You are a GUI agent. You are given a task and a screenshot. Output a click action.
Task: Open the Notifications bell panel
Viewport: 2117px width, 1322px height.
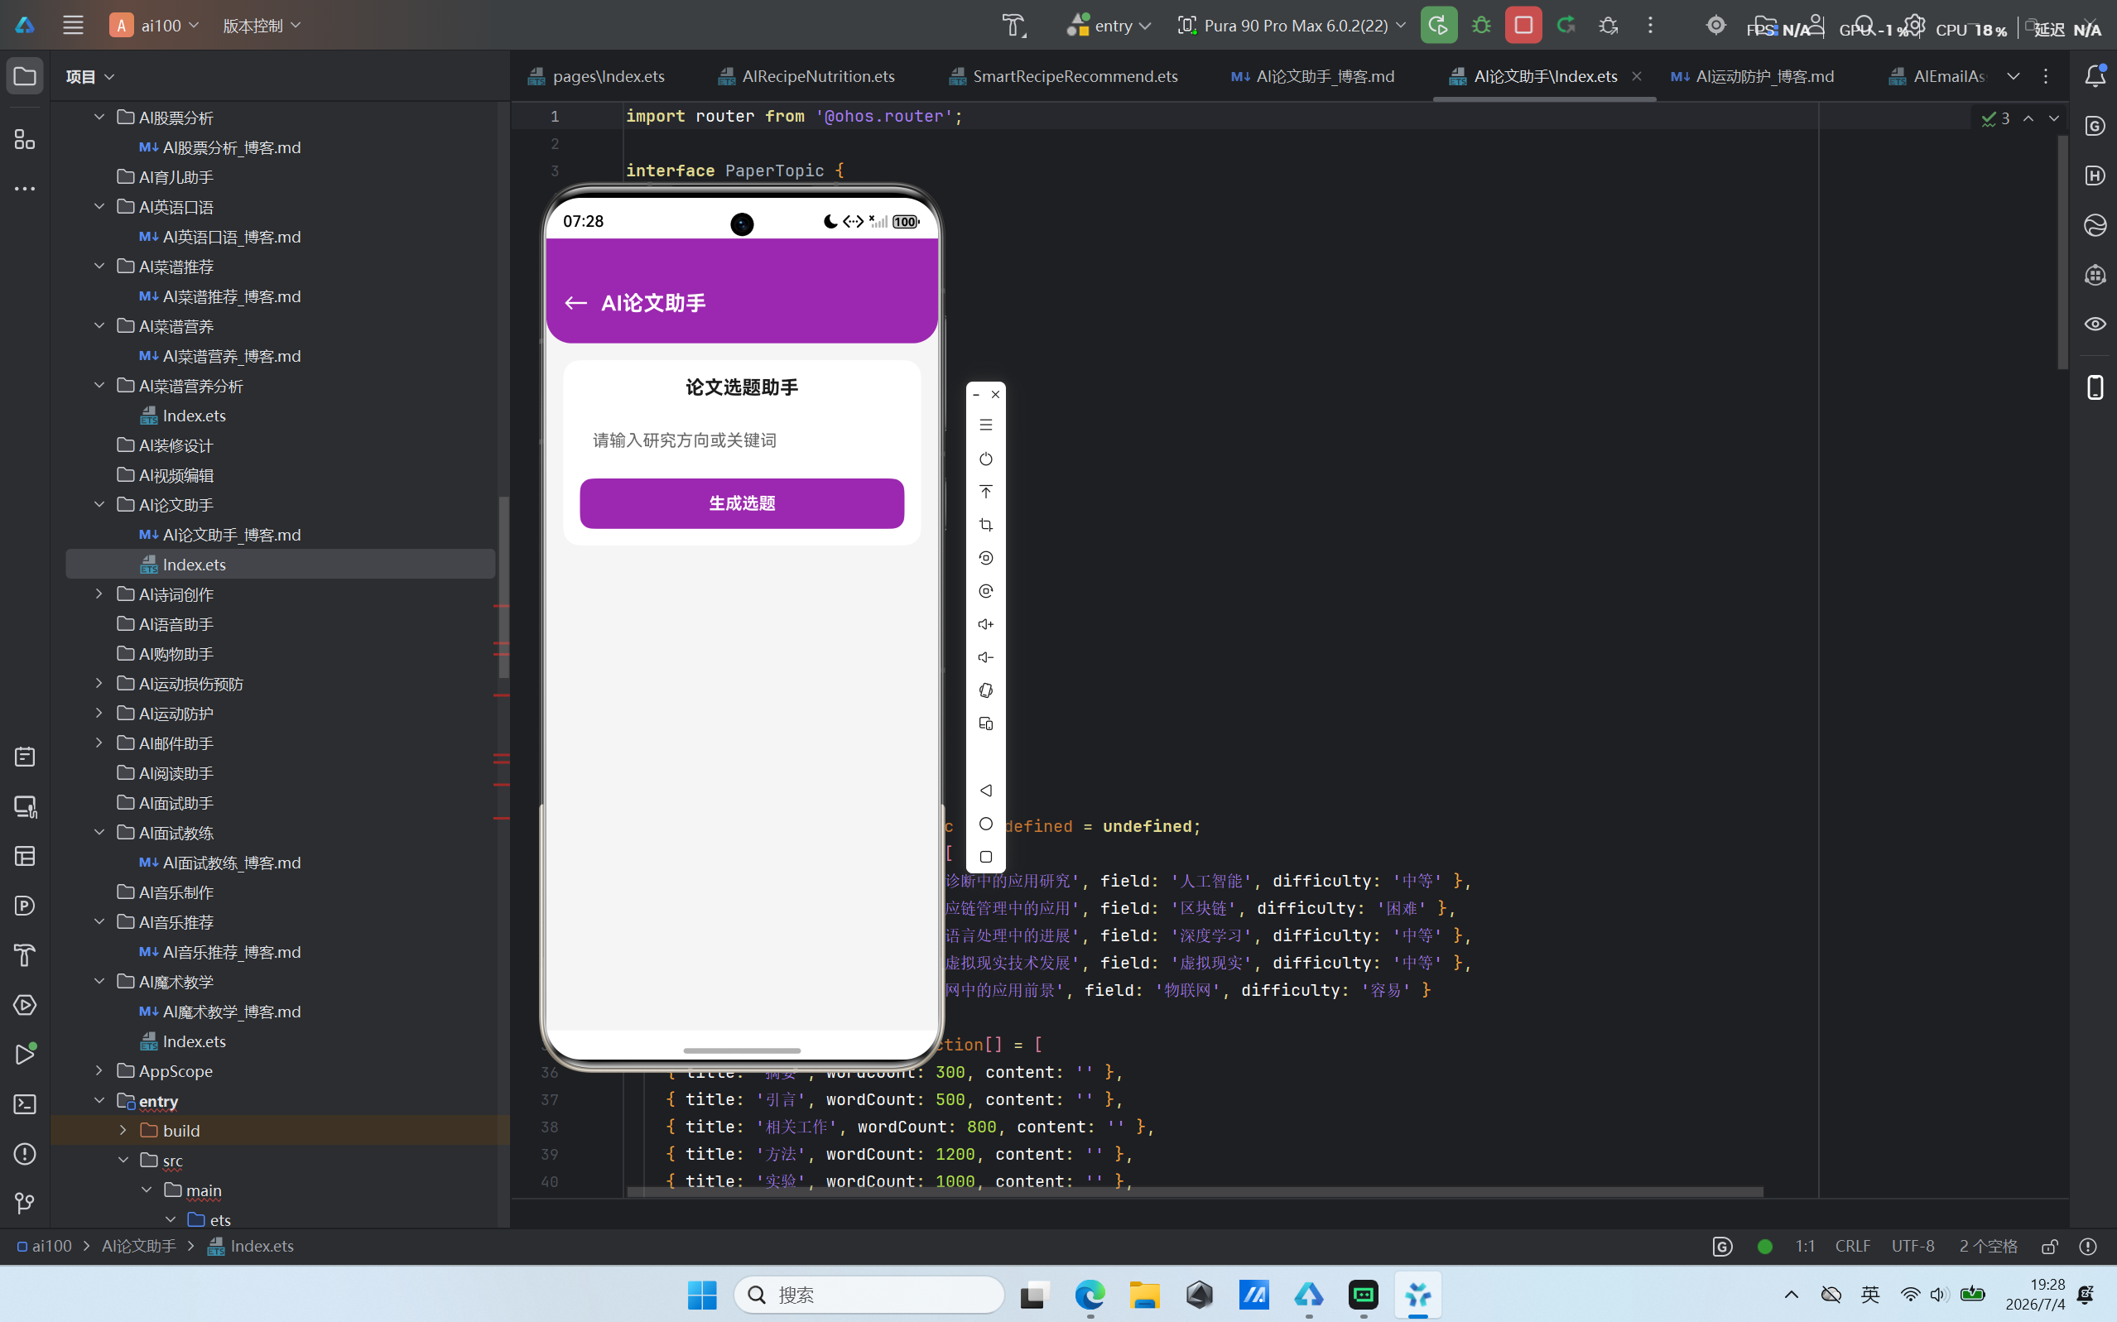click(x=2095, y=76)
